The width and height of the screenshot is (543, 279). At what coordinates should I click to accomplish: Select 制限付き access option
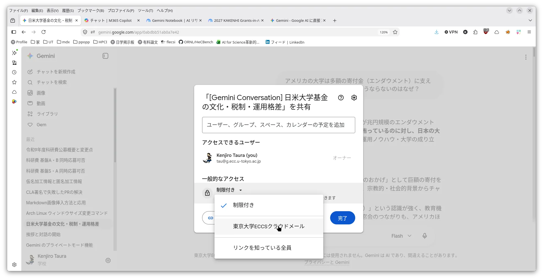[269, 205]
